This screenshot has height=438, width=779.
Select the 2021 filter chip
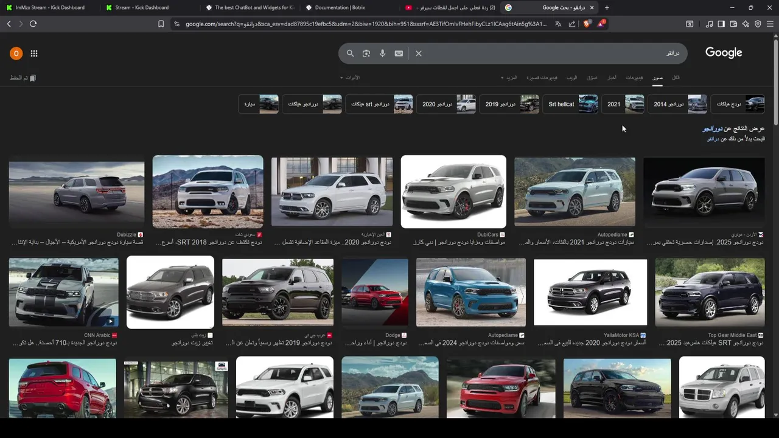(623, 104)
